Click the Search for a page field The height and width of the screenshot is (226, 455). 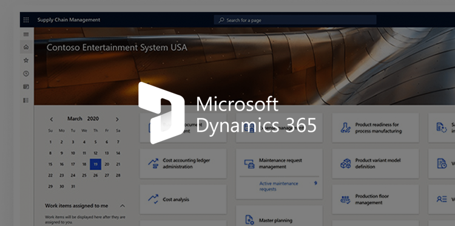coord(295,20)
